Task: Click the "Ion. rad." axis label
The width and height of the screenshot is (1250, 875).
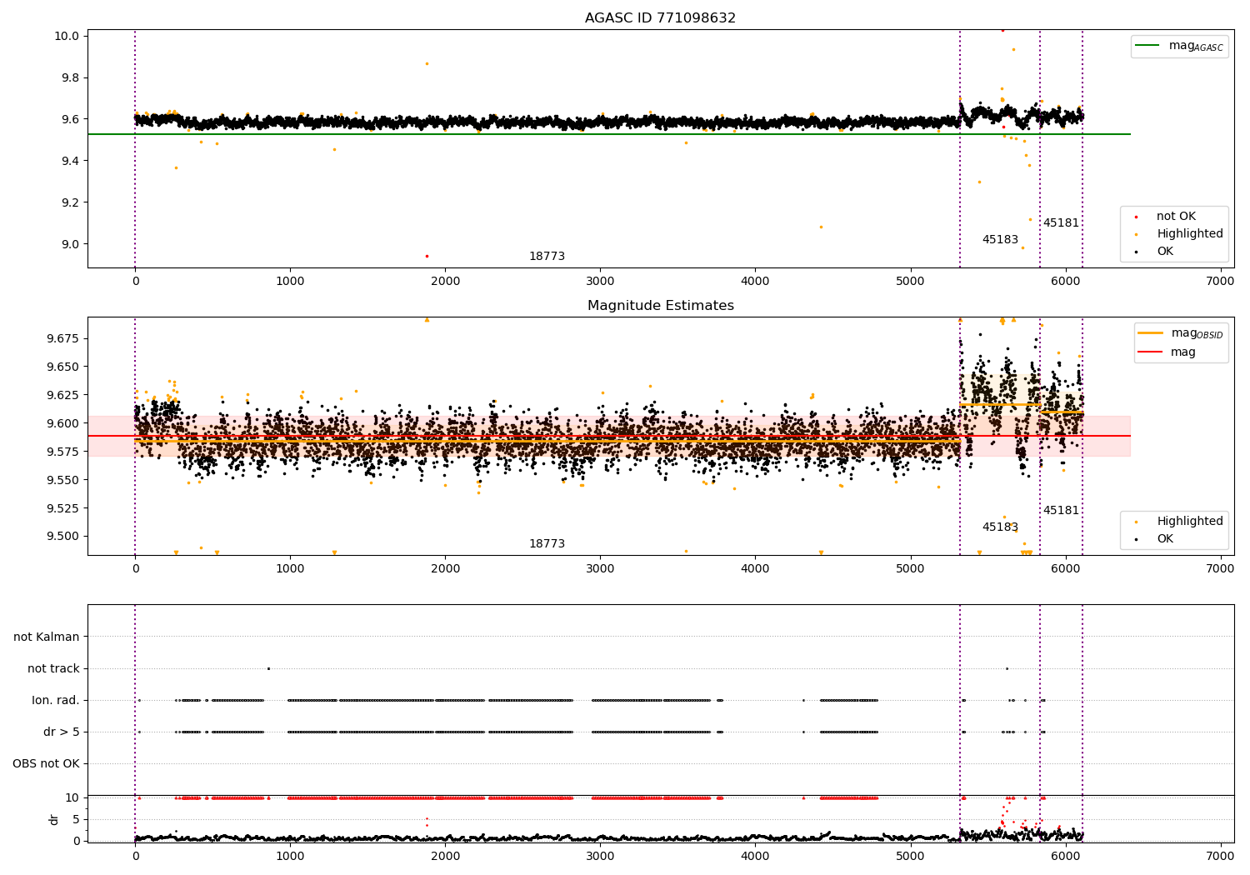Action: [56, 701]
